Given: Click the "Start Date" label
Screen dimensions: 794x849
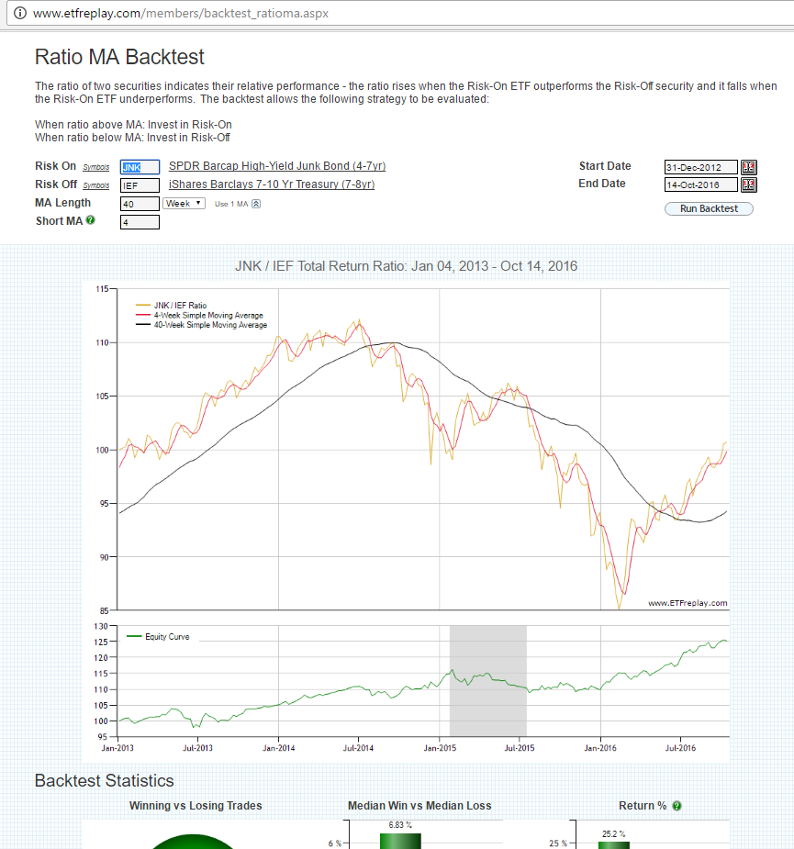Looking at the screenshot, I should point(605,166).
